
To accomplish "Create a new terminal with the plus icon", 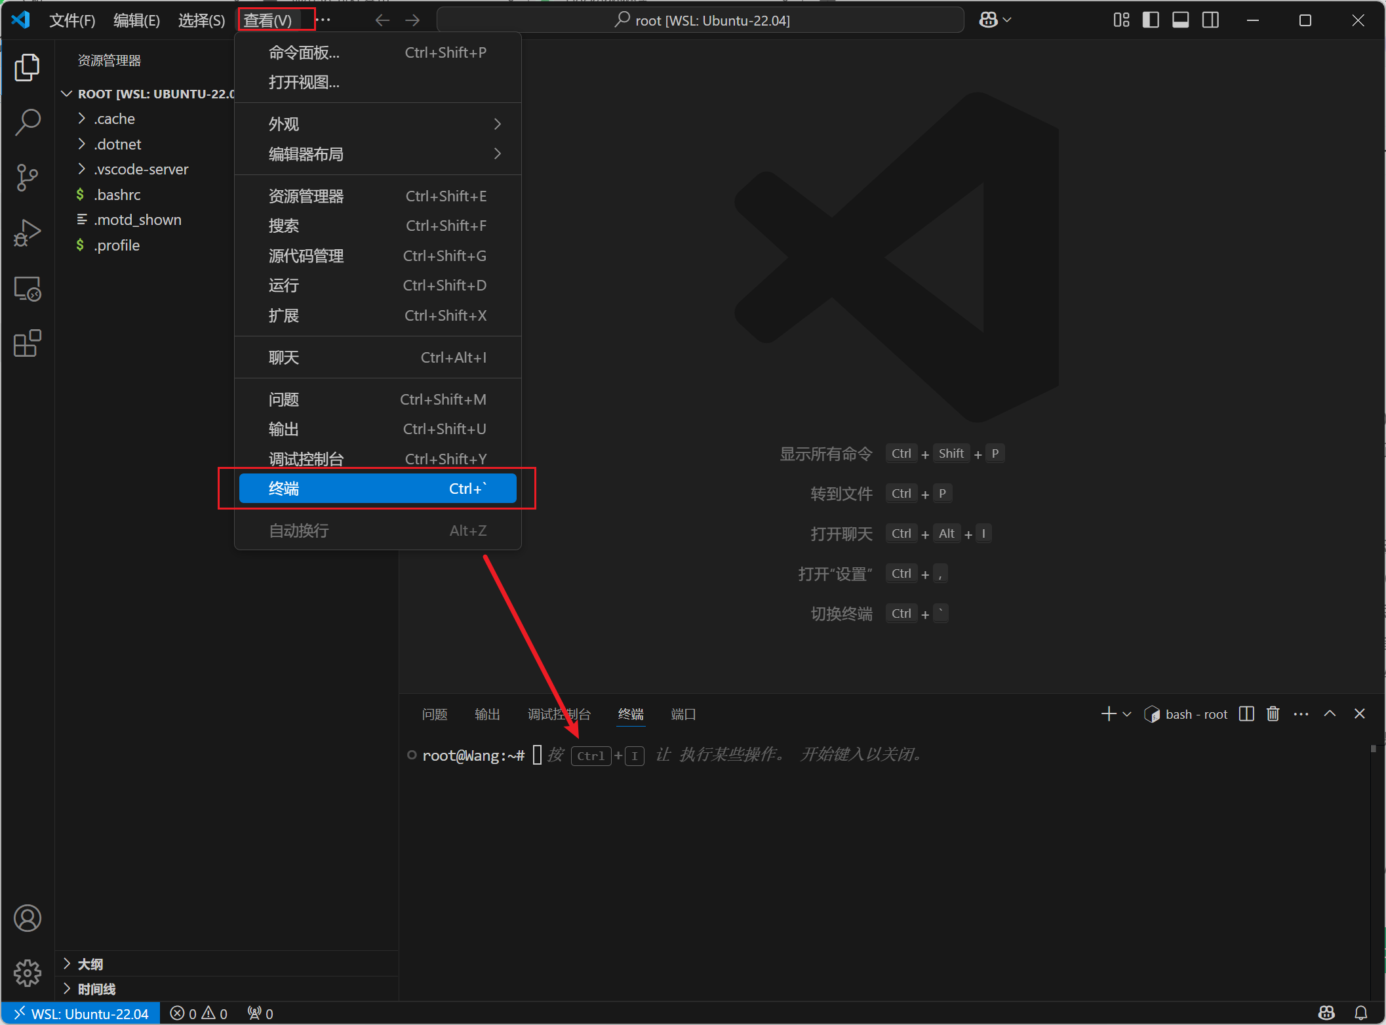I will click(x=1108, y=714).
